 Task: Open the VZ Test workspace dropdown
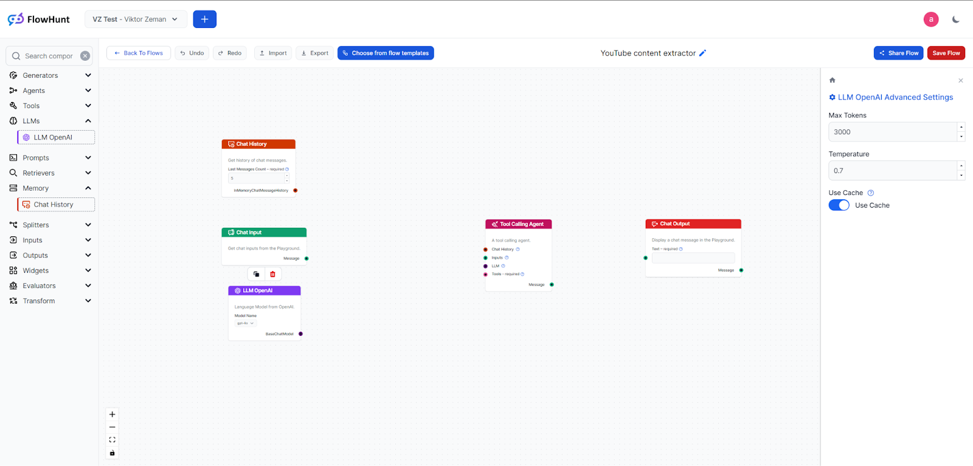(135, 19)
